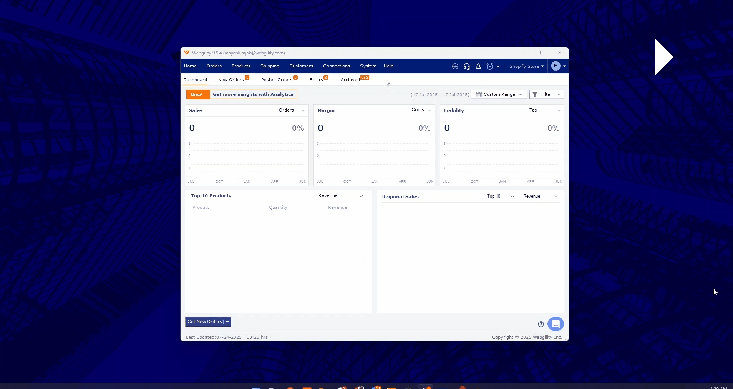The width and height of the screenshot is (733, 389).
Task: Expand the Get New Orders arrow
Action: point(227,322)
